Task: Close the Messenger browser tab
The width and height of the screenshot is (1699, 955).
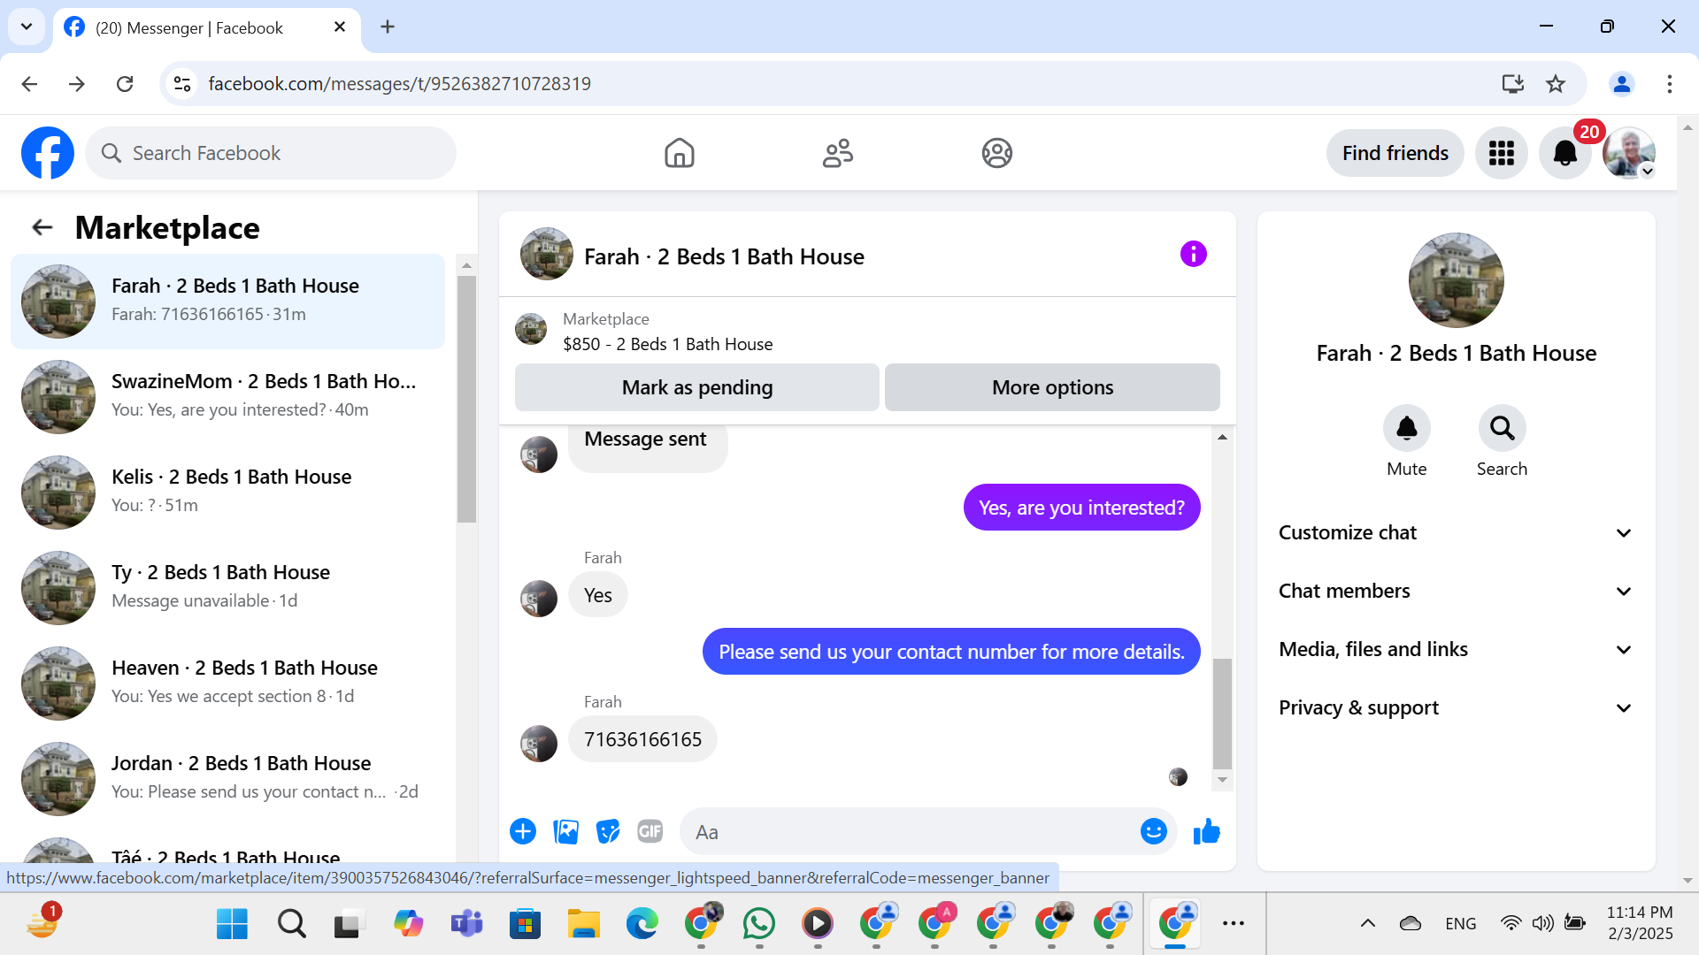Action: click(340, 27)
